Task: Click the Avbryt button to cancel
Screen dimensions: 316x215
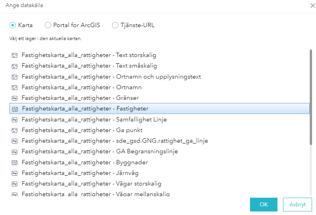Action: point(297,204)
